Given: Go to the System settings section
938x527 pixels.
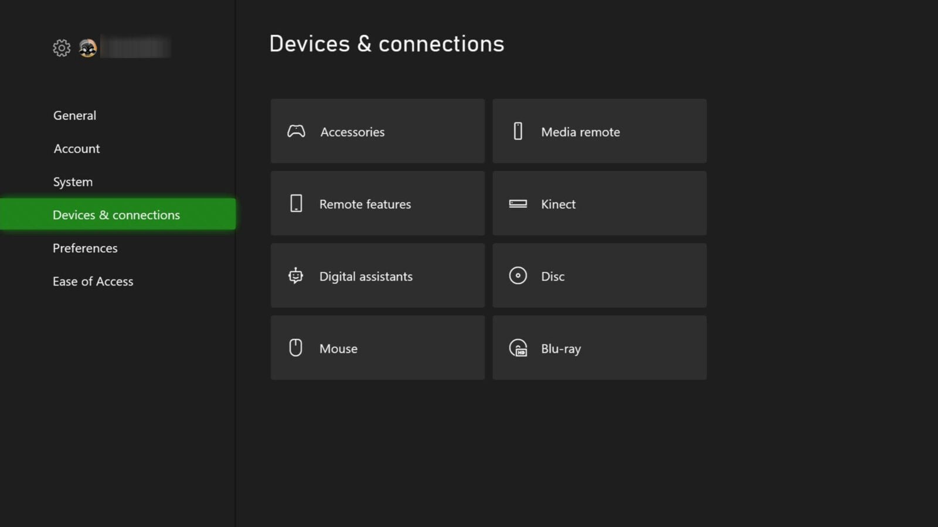Looking at the screenshot, I should 73,182.
